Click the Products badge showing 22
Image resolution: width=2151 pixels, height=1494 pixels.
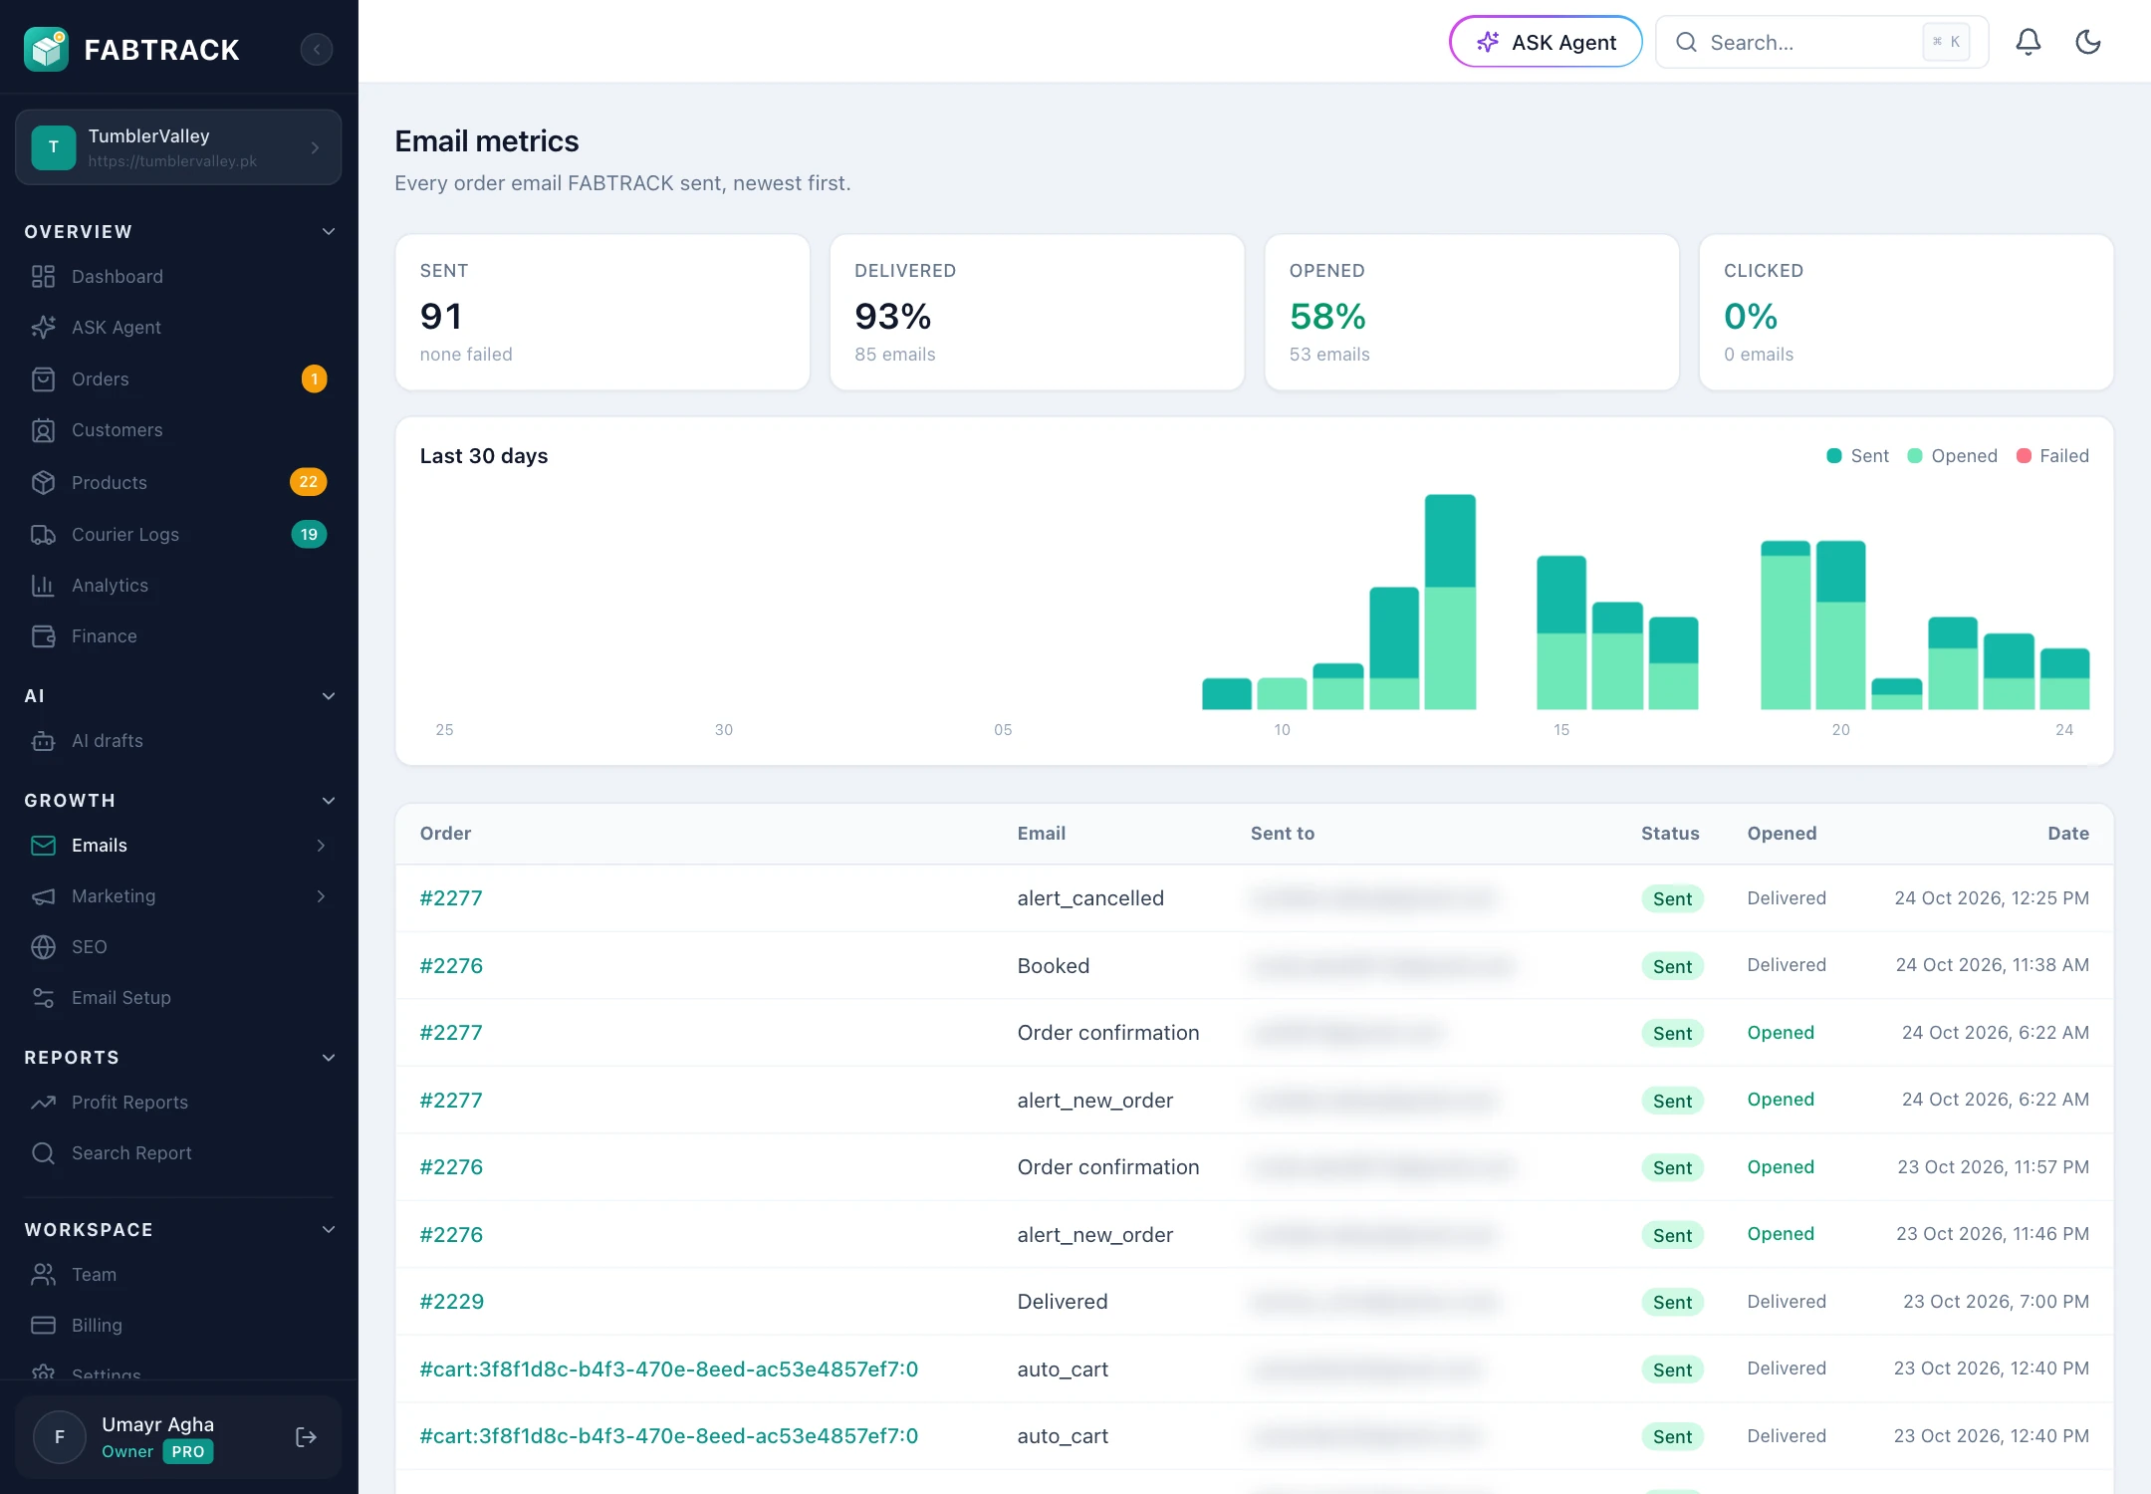(309, 482)
